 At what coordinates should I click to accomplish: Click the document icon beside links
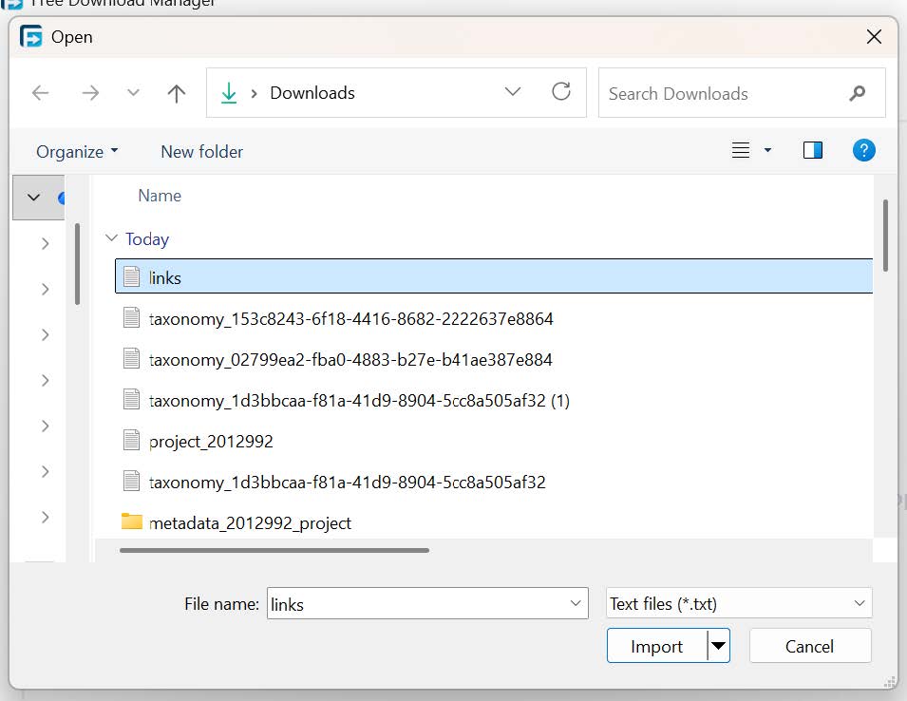131,276
